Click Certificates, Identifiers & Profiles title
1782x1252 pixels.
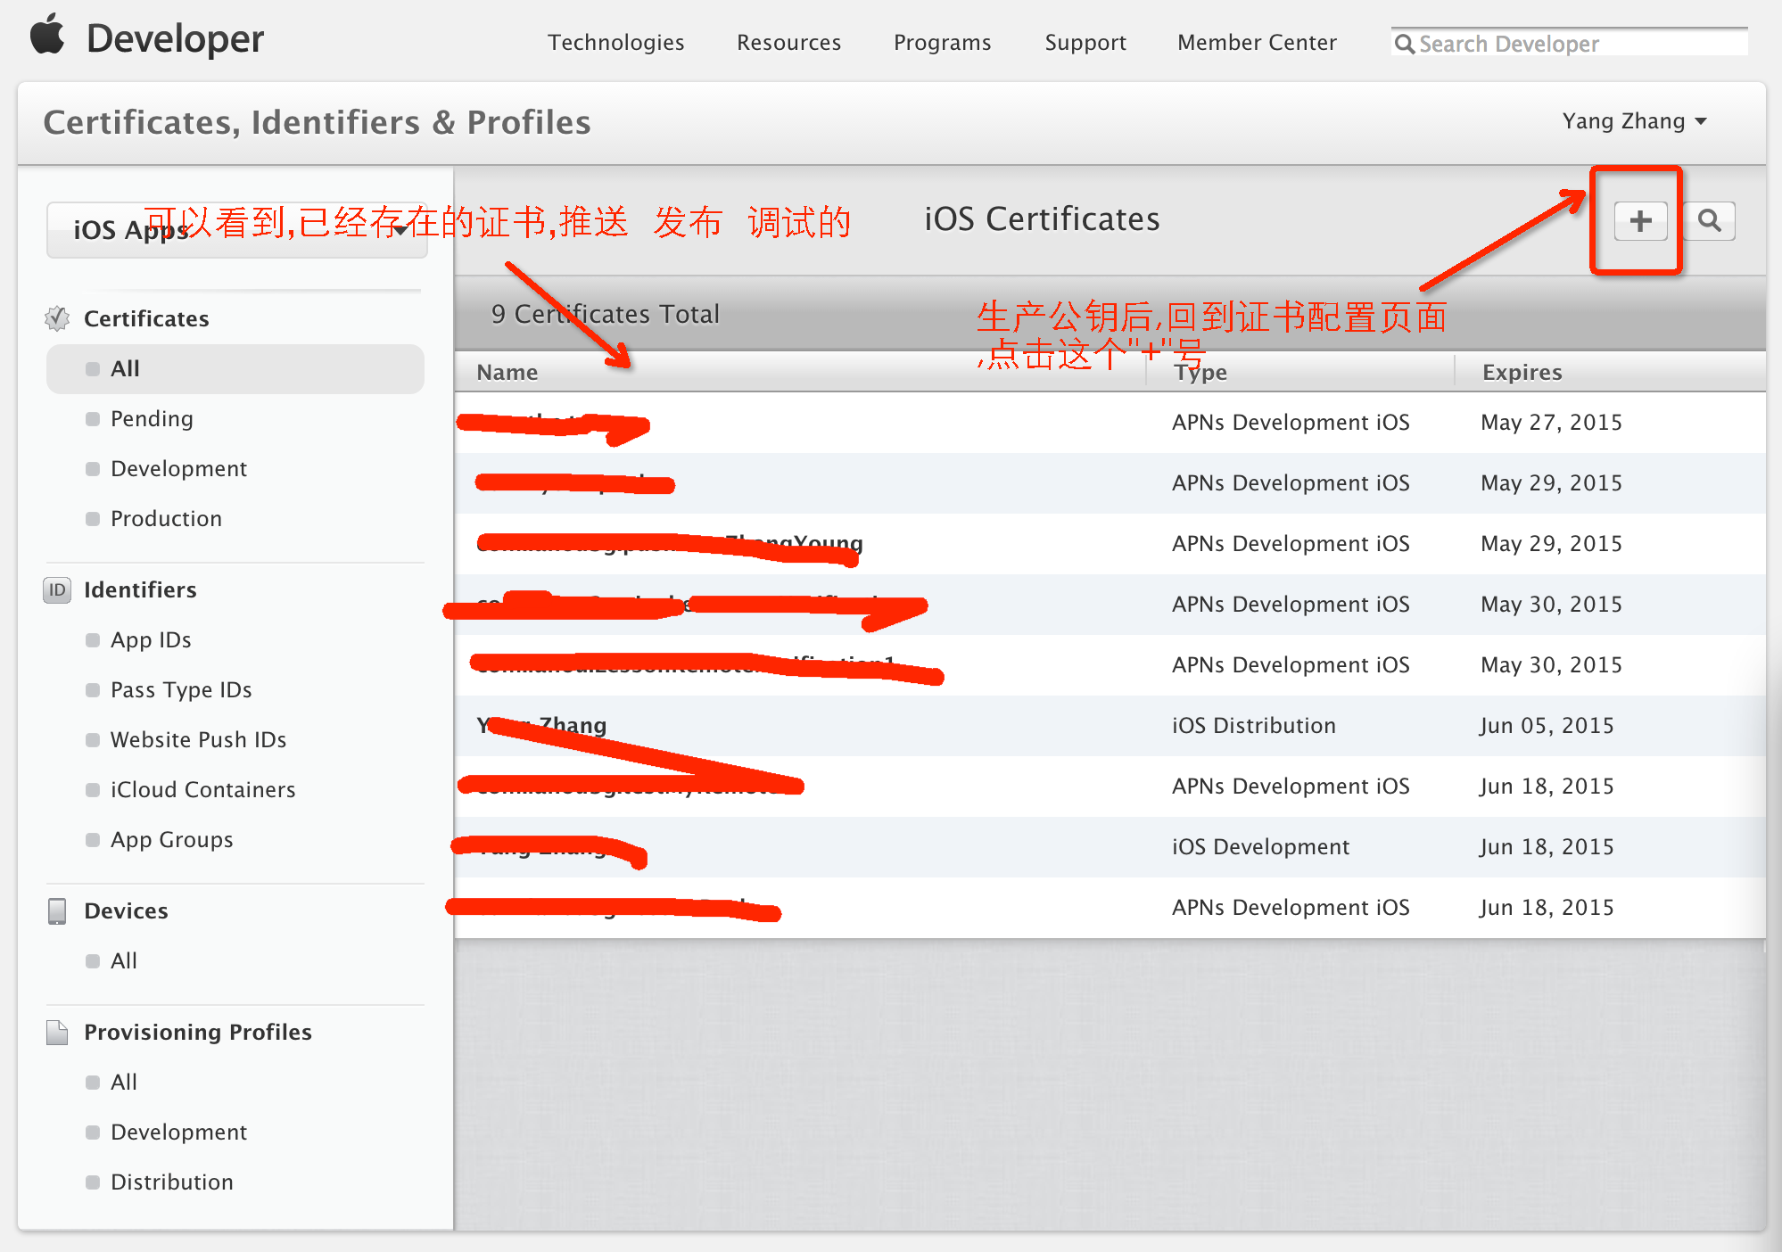coord(317,122)
